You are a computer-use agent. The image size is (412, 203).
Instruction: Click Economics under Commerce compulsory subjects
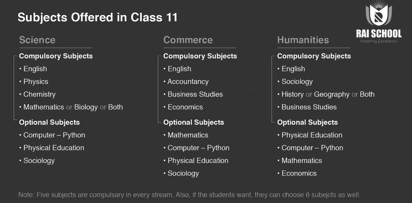click(185, 107)
